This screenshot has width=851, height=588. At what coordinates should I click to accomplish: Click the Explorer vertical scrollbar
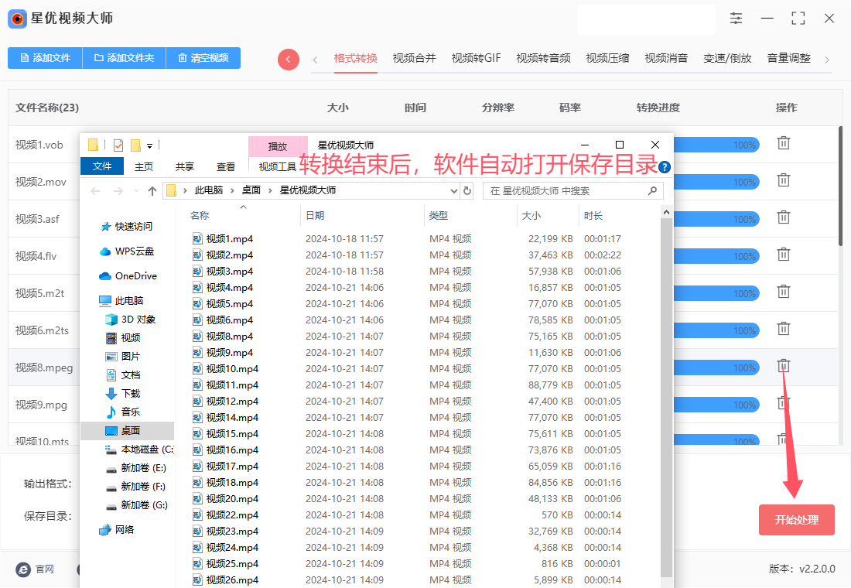coord(666,396)
